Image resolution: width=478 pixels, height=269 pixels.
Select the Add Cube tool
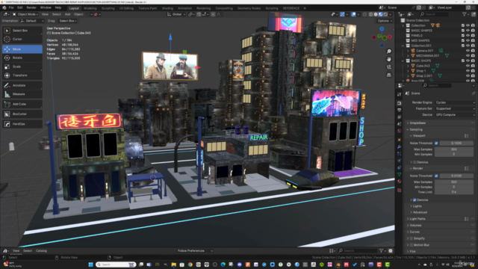click(x=22, y=104)
